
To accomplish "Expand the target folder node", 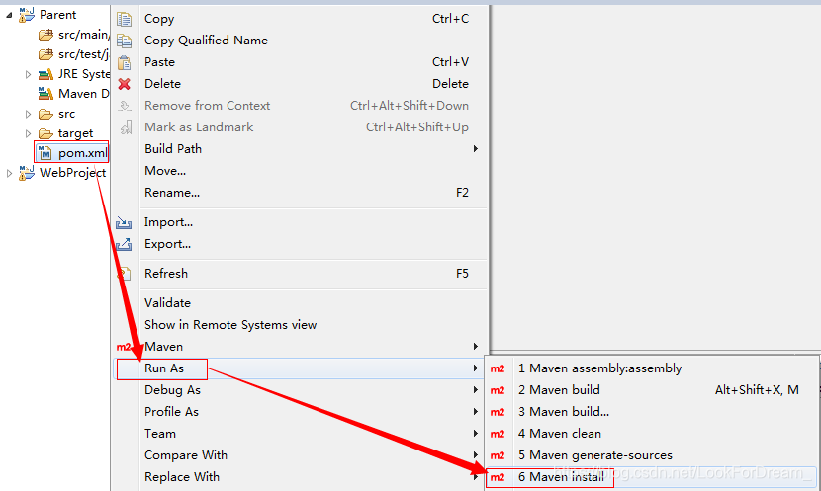I will coord(29,133).
